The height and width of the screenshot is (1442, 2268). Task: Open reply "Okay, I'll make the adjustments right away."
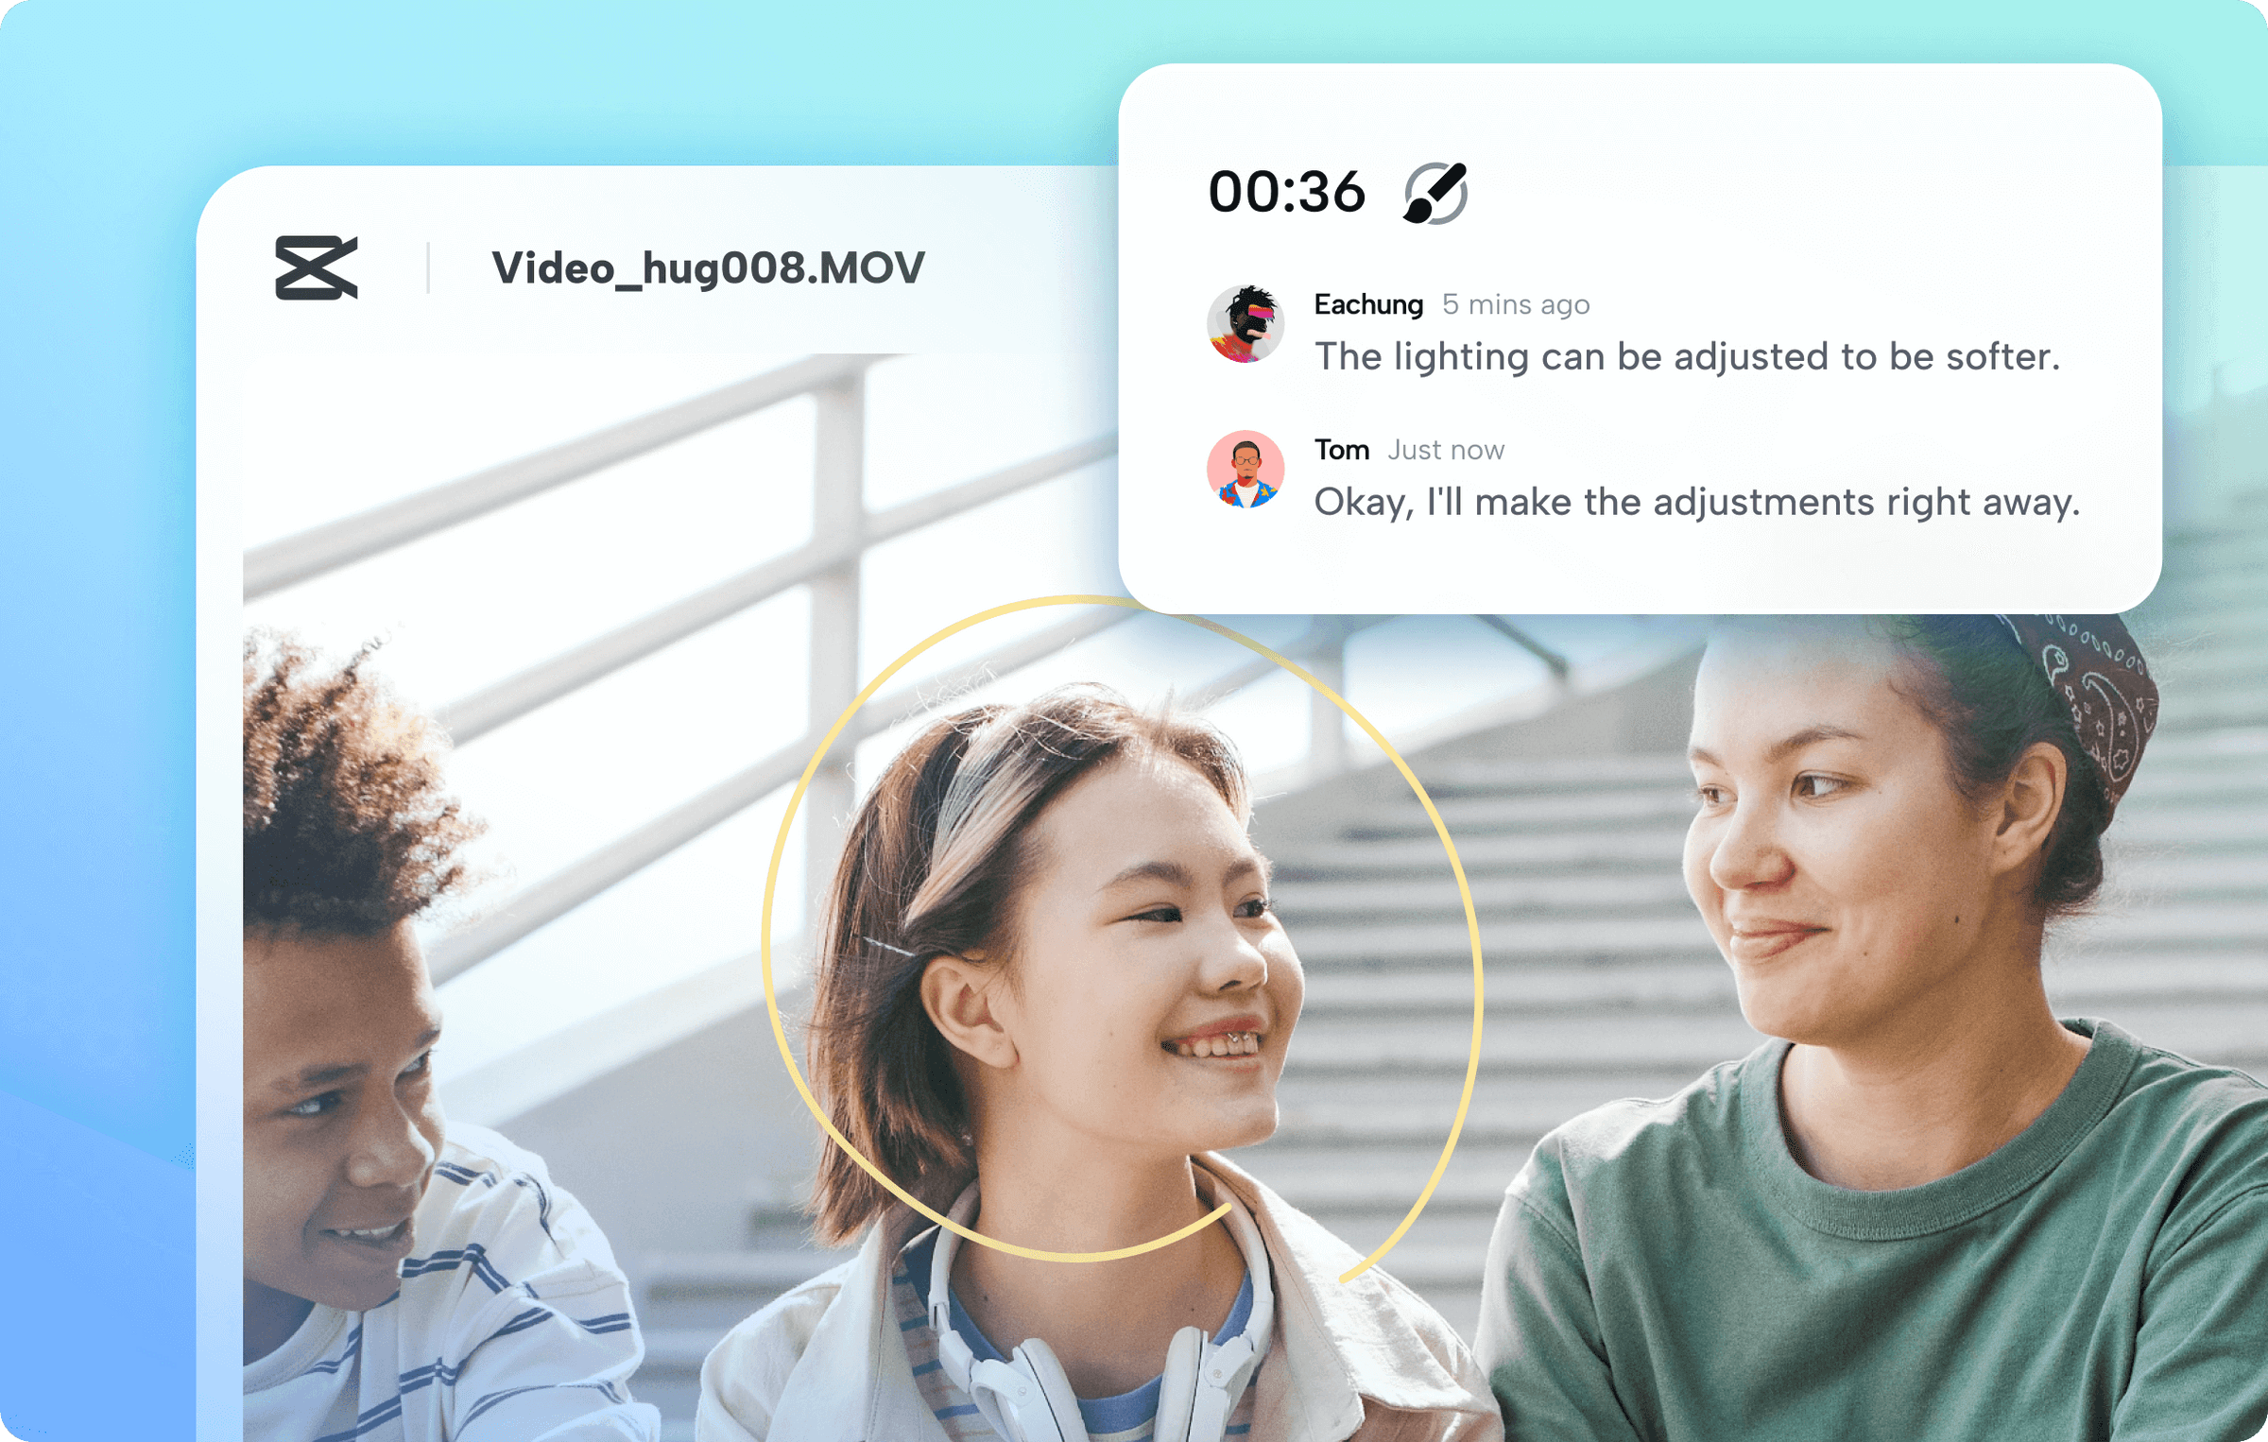(1697, 502)
